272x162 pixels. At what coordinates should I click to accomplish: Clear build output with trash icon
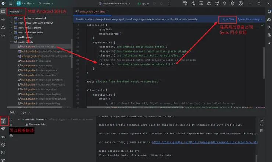coord(261,130)
